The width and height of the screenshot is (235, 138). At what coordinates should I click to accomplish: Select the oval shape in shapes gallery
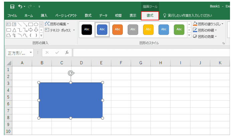36,24
